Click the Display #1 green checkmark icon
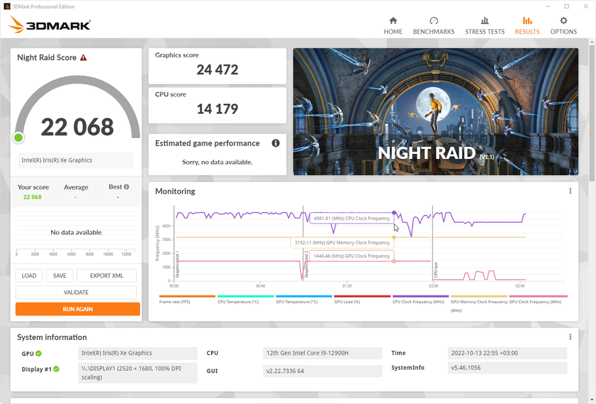The height and width of the screenshot is (404, 596). [57, 369]
